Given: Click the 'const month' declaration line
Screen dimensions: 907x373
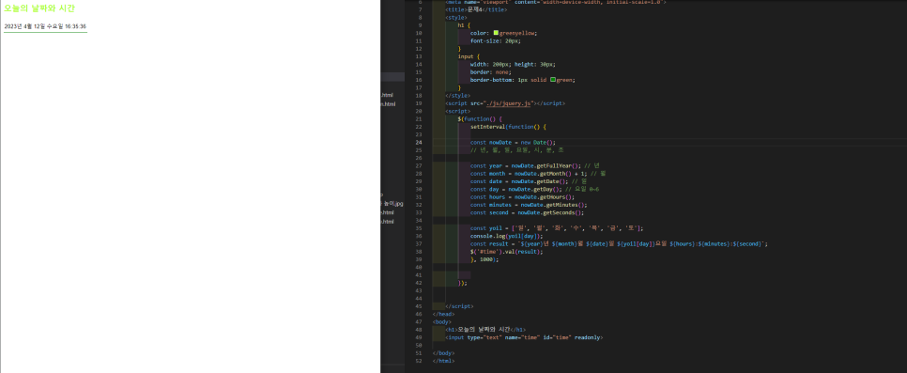Looking at the screenshot, I should click(537, 173).
